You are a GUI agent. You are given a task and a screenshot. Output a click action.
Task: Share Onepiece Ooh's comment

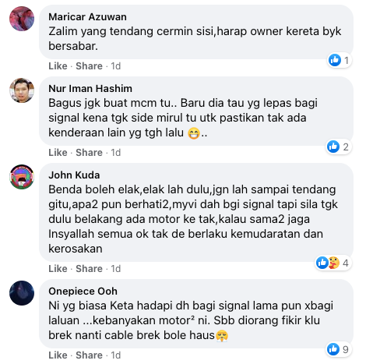(89, 355)
